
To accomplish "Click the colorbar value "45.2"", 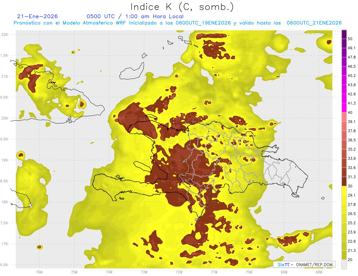I will (351, 76).
